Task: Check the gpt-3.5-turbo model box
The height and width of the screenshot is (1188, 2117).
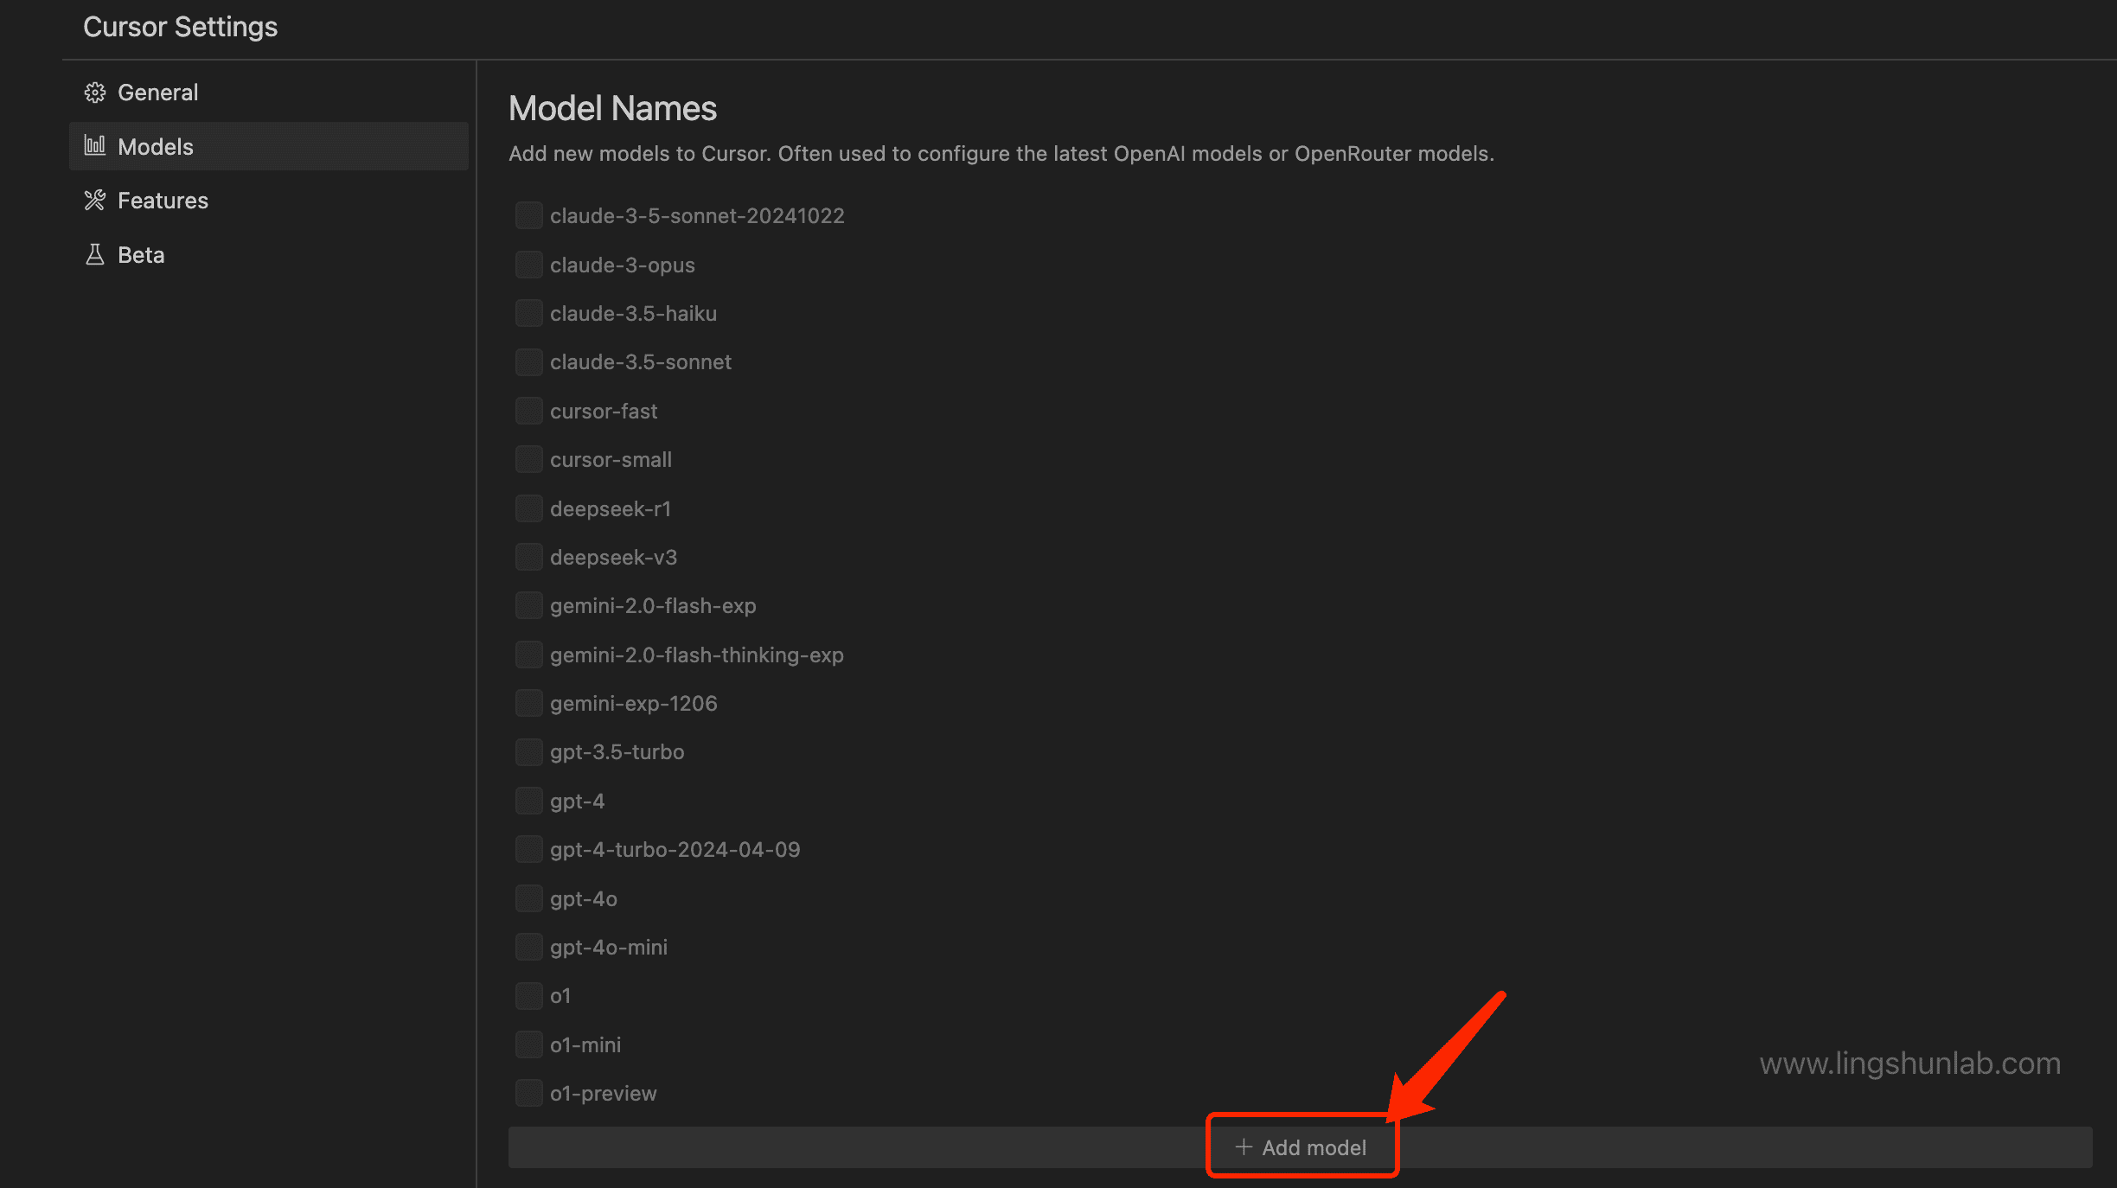Action: click(528, 751)
